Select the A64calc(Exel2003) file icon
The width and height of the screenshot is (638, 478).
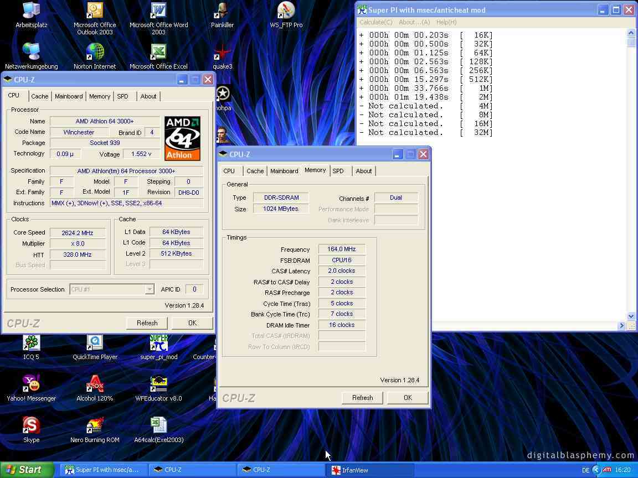coord(159,430)
